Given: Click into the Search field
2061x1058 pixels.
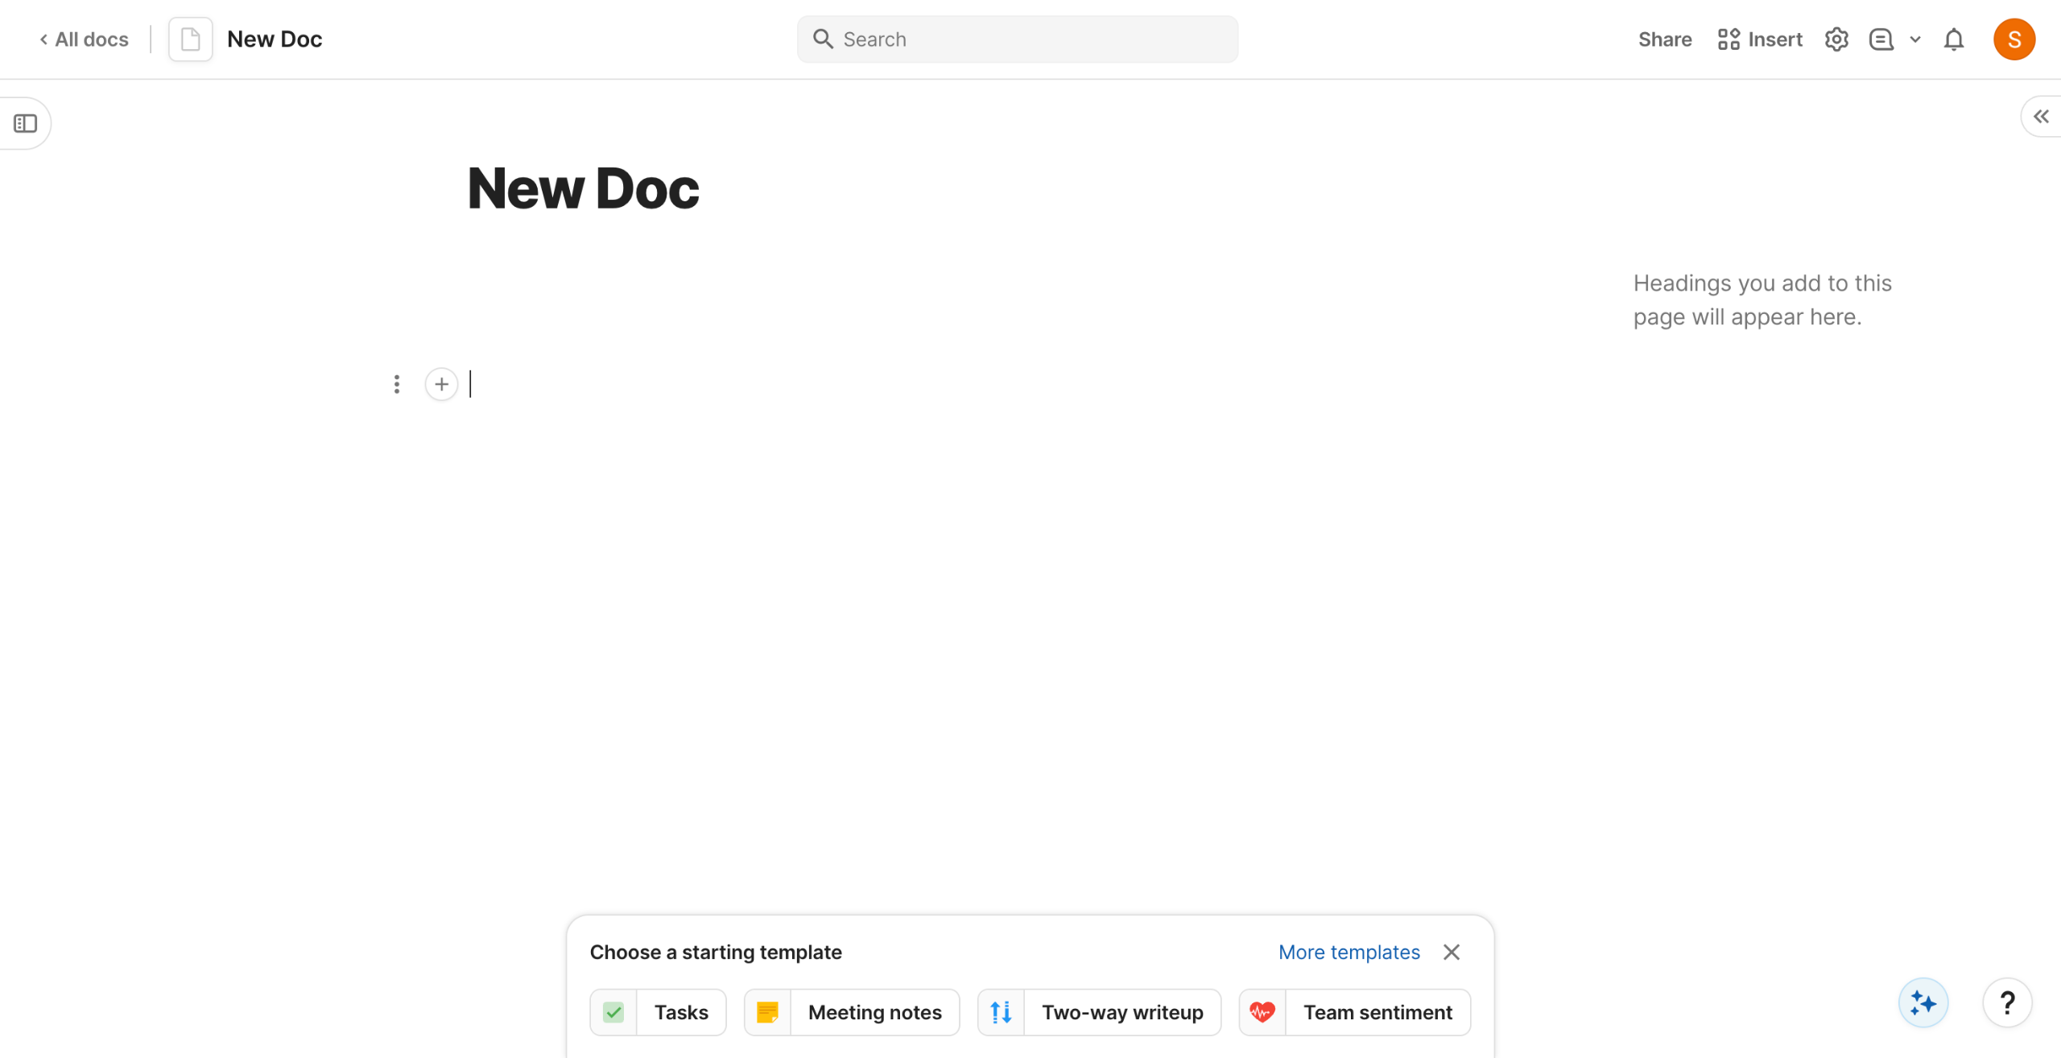Looking at the screenshot, I should pos(1017,39).
